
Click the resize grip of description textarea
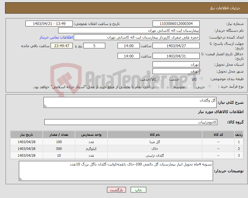(x=45, y=106)
